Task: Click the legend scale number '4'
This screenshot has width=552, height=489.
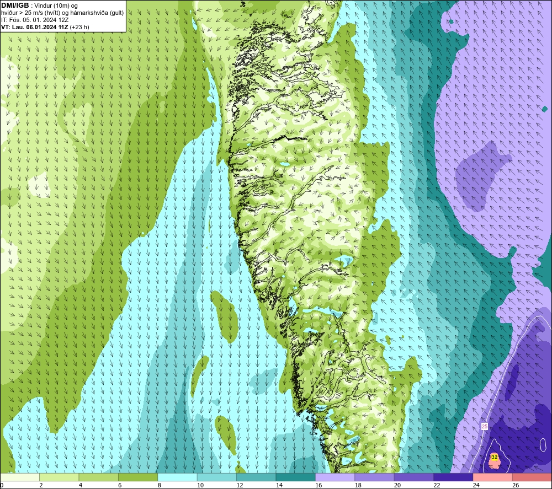Action: click(81, 485)
